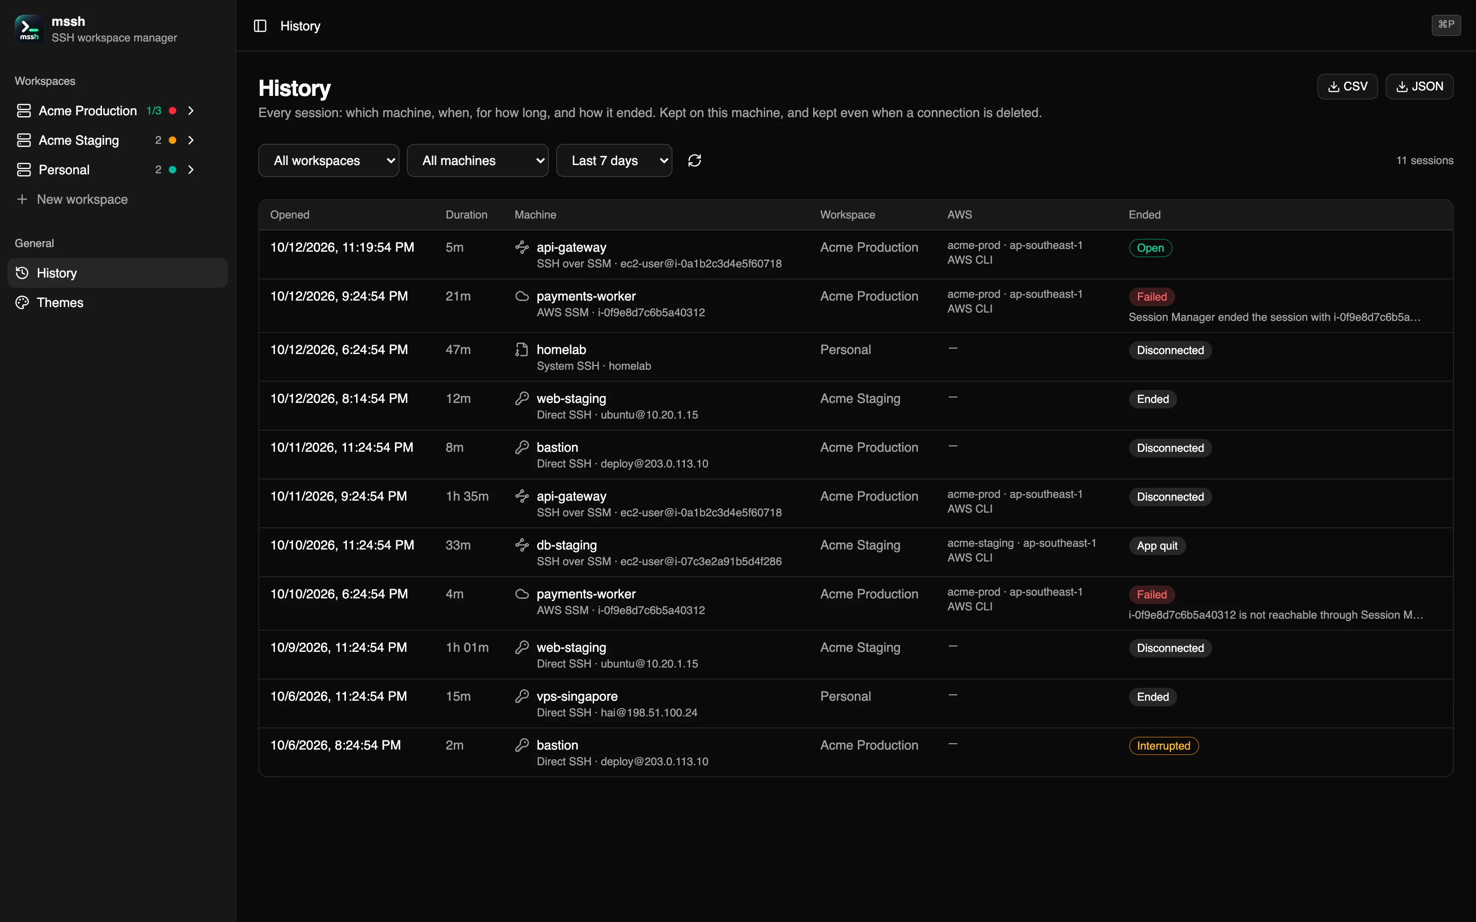This screenshot has height=922, width=1476.
Task: Click the Themes palette icon
Action: click(22, 302)
